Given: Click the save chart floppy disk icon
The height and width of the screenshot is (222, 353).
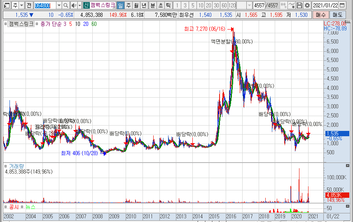Looking at the screenshot, I should [299, 5].
